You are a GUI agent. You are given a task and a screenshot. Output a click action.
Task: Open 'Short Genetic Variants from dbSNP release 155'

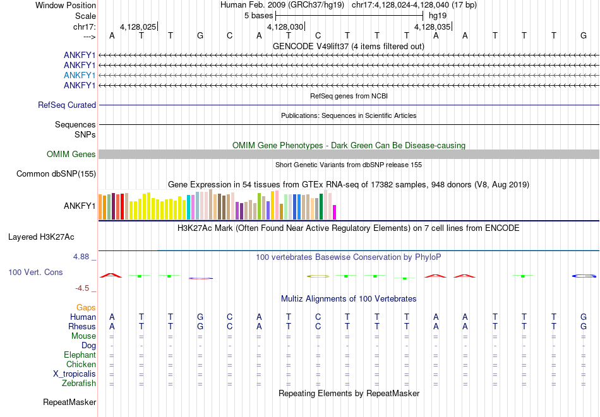pos(349,165)
